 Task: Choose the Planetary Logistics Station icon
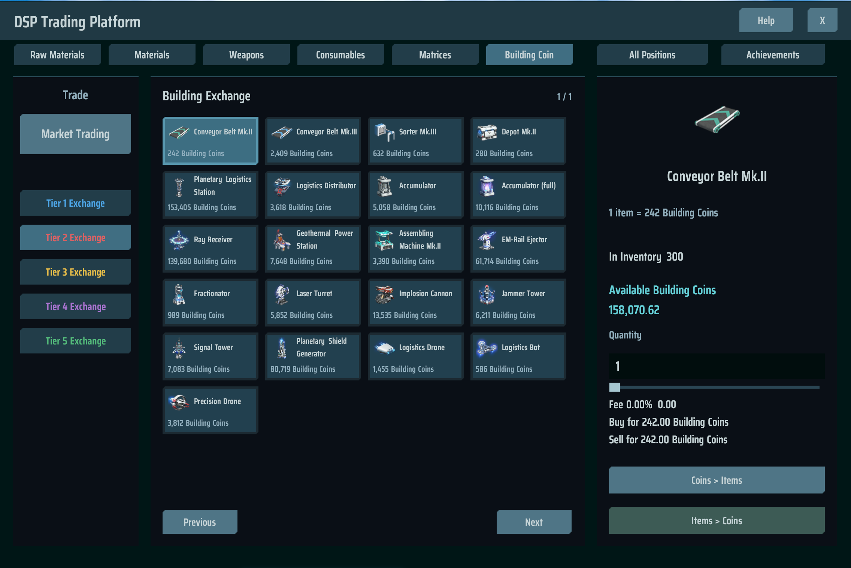tap(179, 186)
